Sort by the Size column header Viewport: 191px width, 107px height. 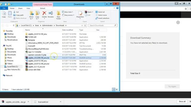pyautogui.click(x=101, y=30)
